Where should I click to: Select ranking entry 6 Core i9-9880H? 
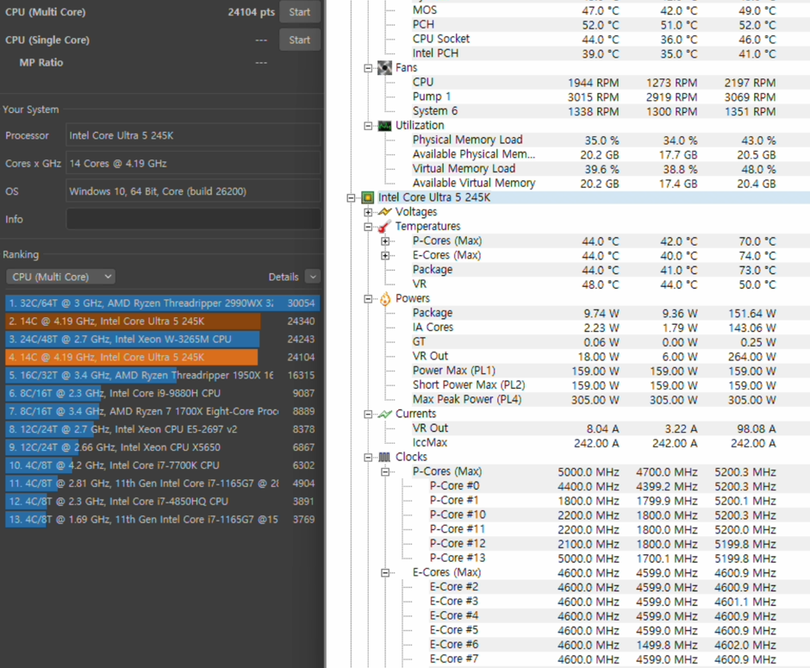pos(162,393)
